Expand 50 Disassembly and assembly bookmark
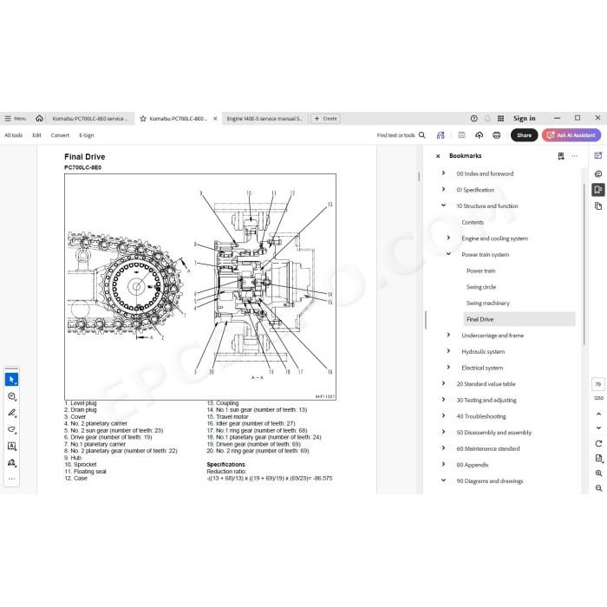Viewport: 607px width, 607px height. pyautogui.click(x=444, y=432)
